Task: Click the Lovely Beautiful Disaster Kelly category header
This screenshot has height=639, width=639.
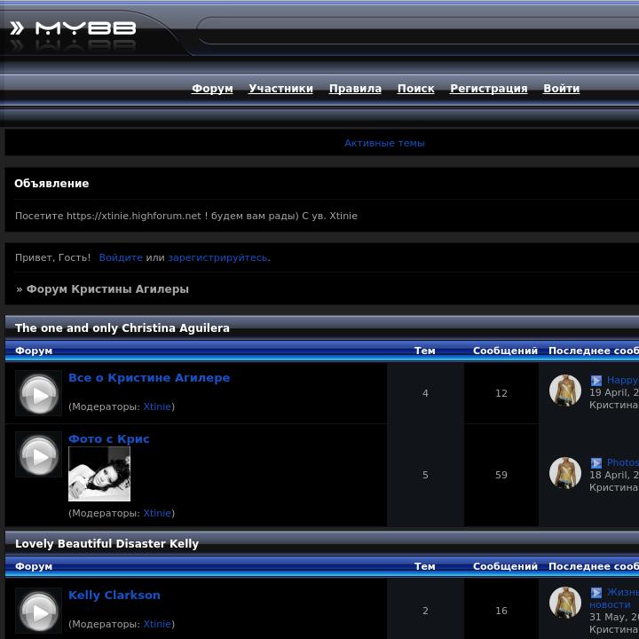Action: tap(106, 544)
